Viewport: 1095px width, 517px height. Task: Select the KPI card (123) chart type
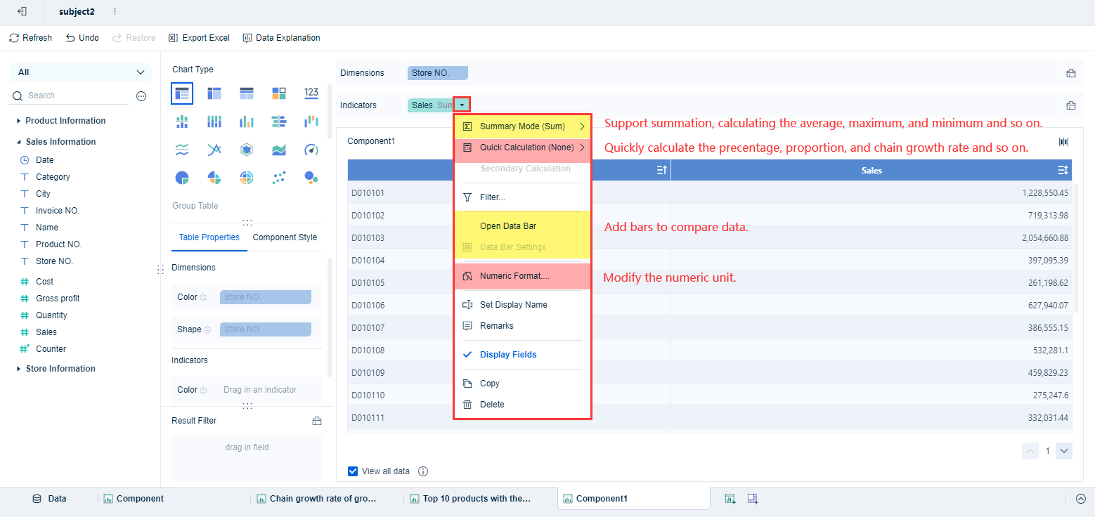click(311, 92)
